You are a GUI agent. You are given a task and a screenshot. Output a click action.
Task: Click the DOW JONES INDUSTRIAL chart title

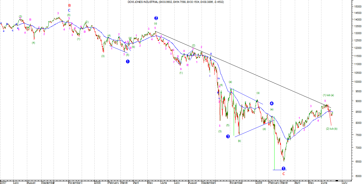pyautogui.click(x=175, y=2)
